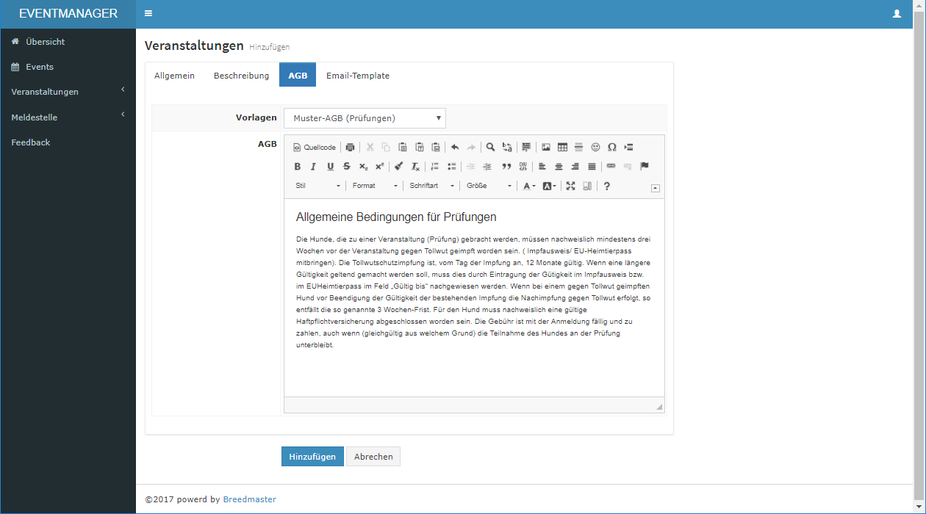Insert special character with Omega icon

click(x=611, y=148)
